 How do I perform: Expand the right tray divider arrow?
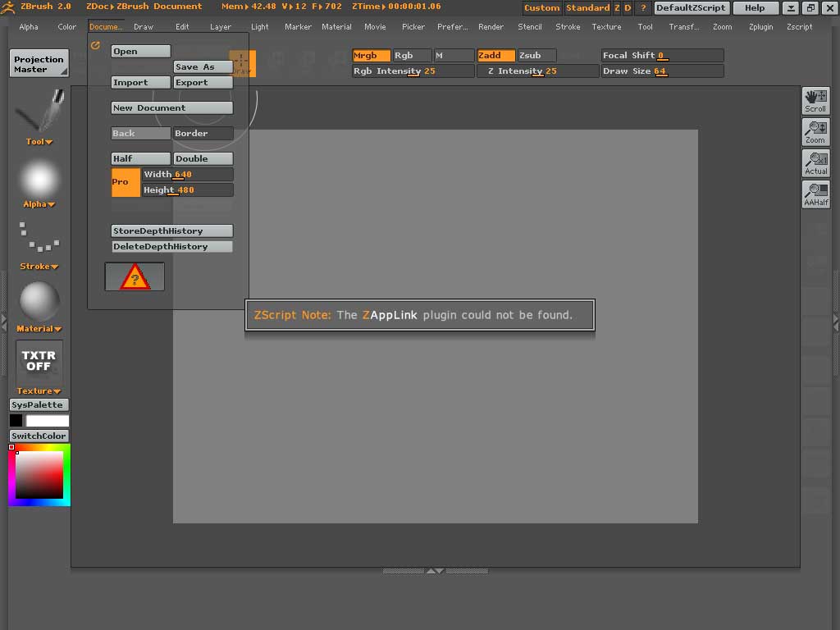[x=836, y=322]
